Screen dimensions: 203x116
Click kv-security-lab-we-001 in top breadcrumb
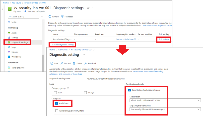coord(35,3)
